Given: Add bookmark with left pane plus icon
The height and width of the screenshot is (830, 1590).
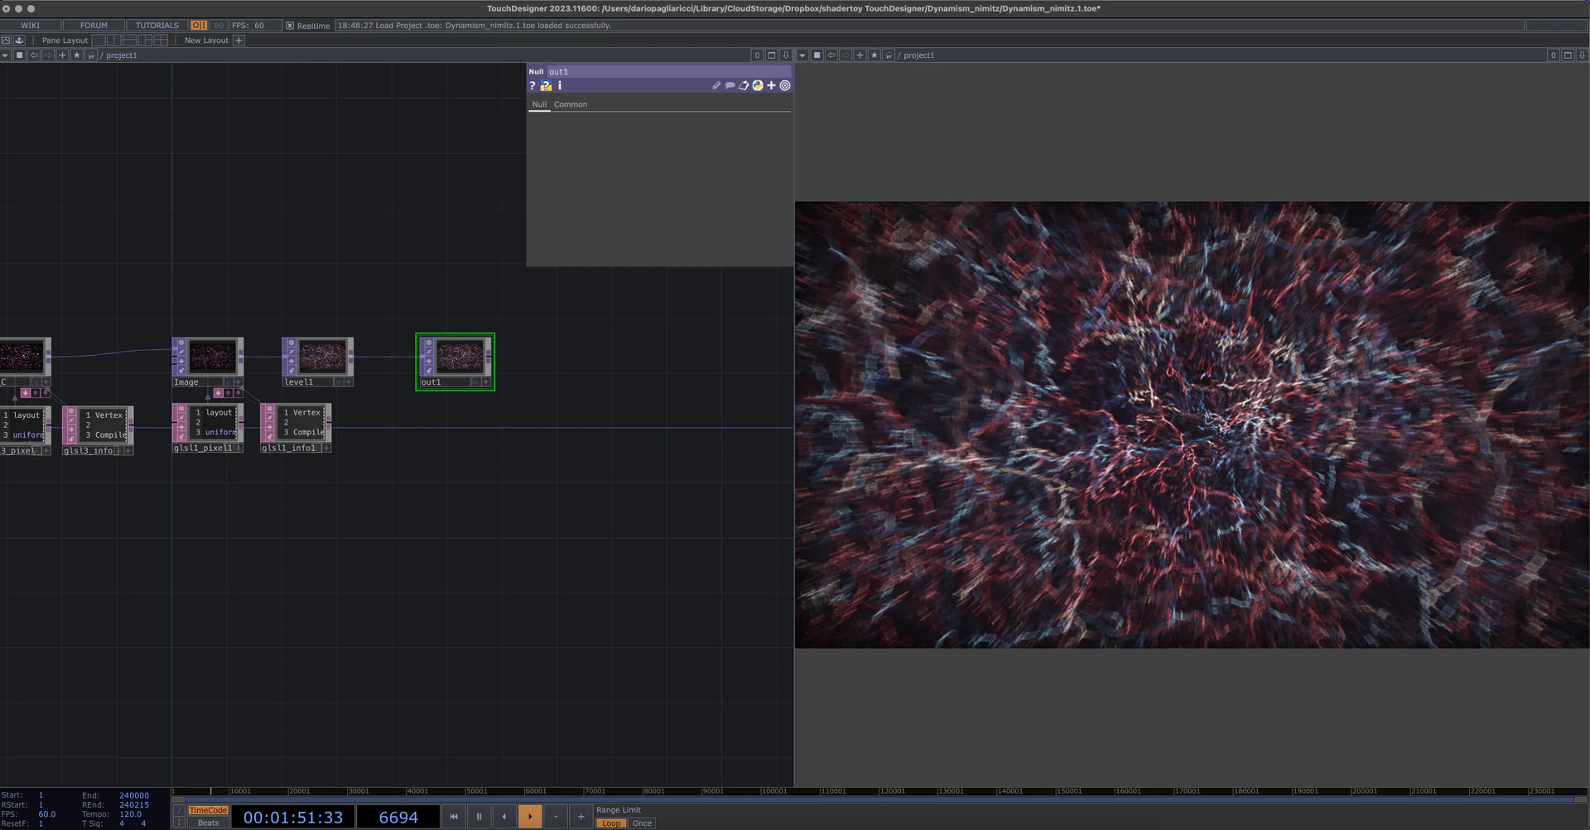Looking at the screenshot, I should 62,55.
